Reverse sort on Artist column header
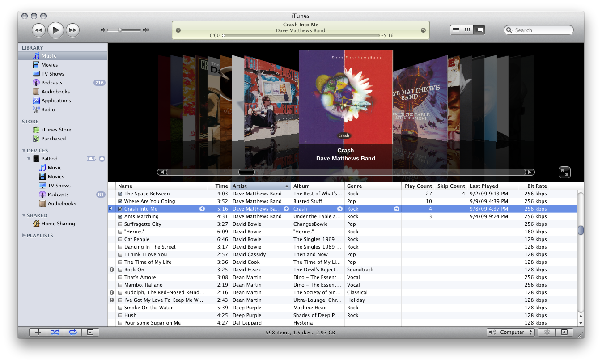This screenshot has width=602, height=363. [x=261, y=186]
